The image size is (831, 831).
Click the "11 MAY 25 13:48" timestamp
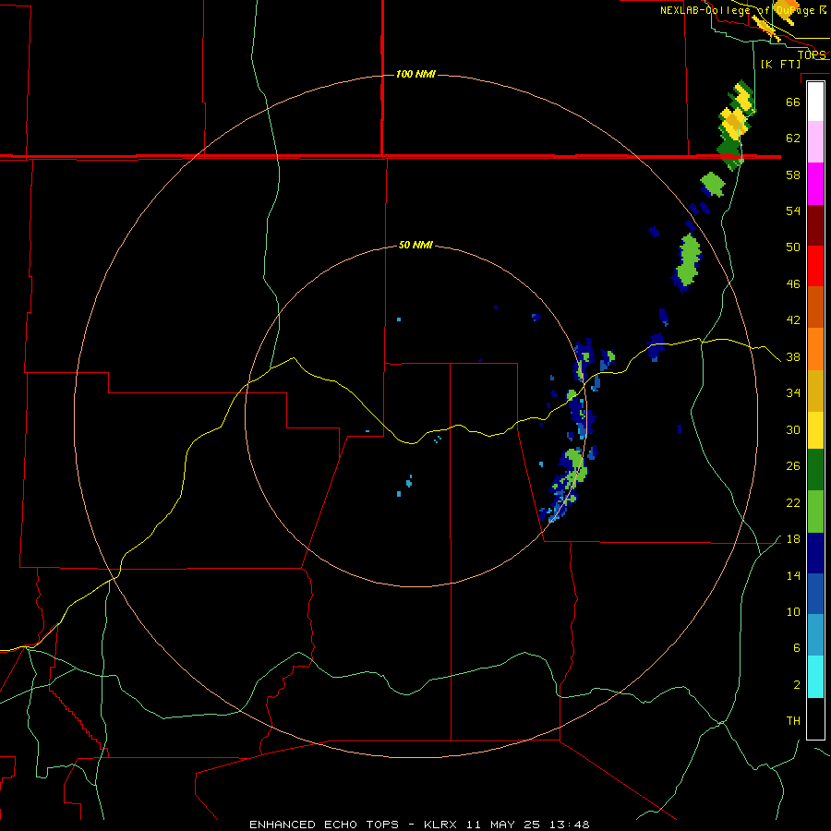click(528, 825)
